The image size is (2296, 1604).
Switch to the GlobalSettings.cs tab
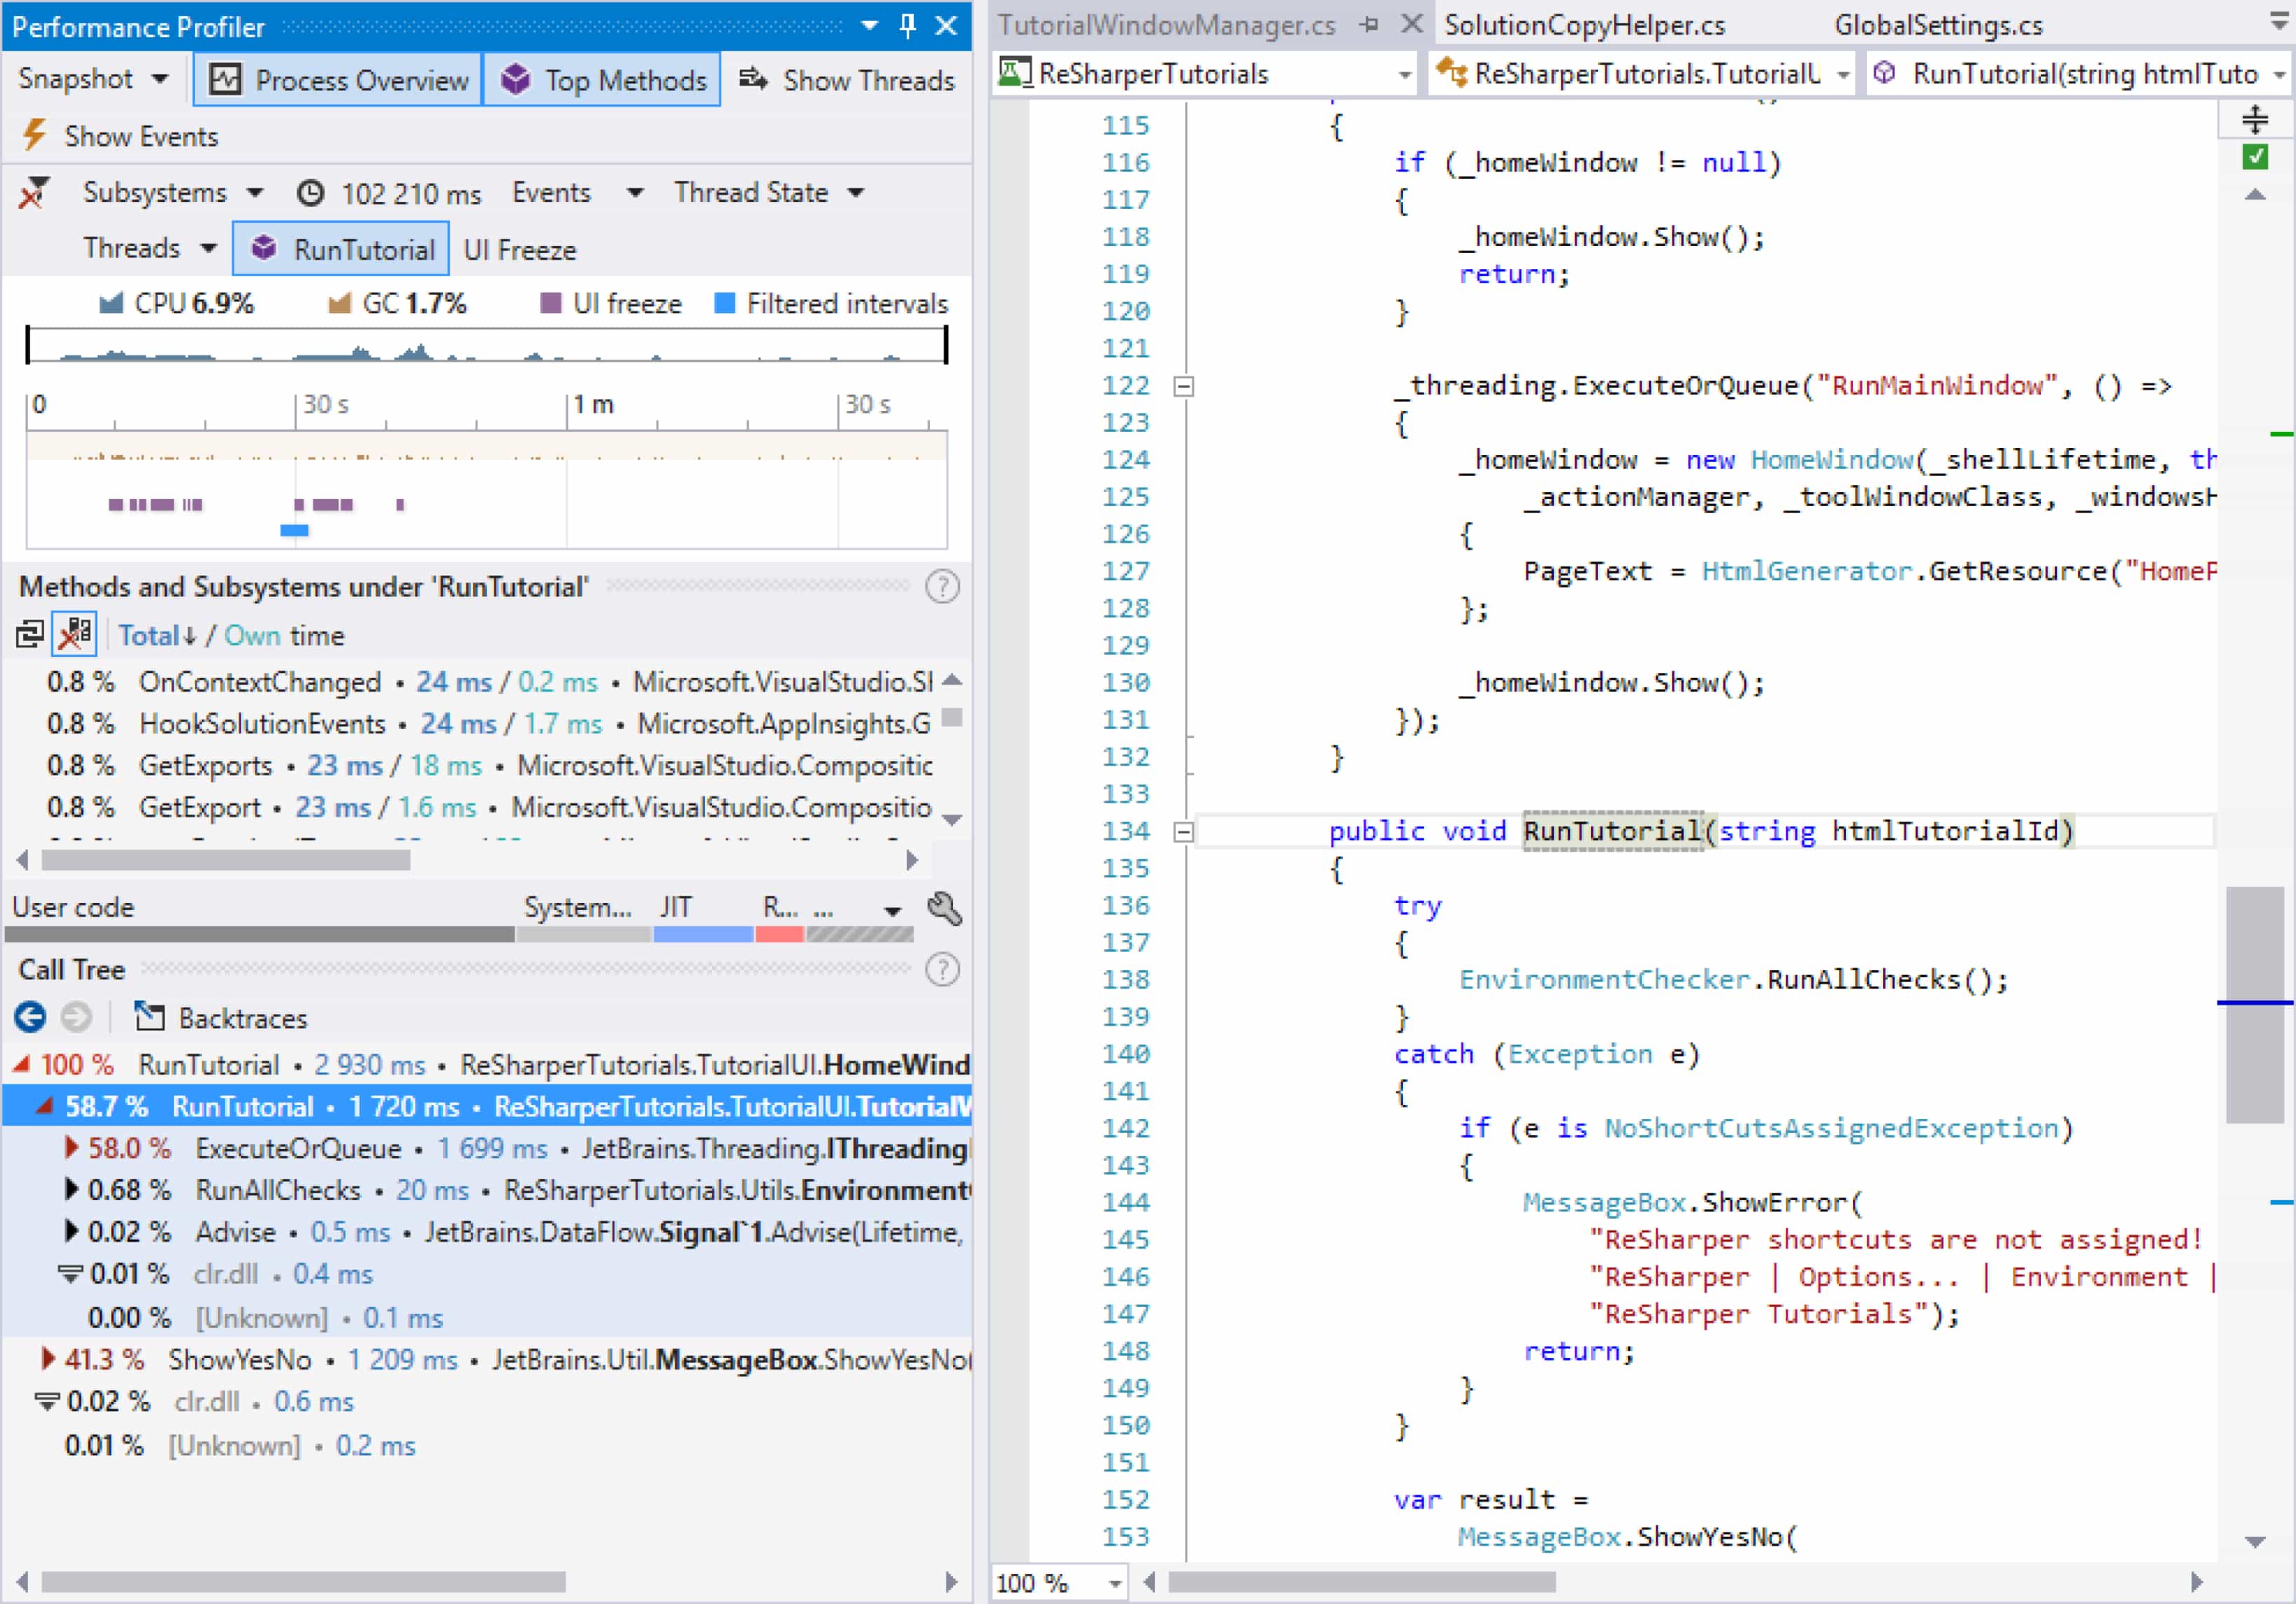1938,25
